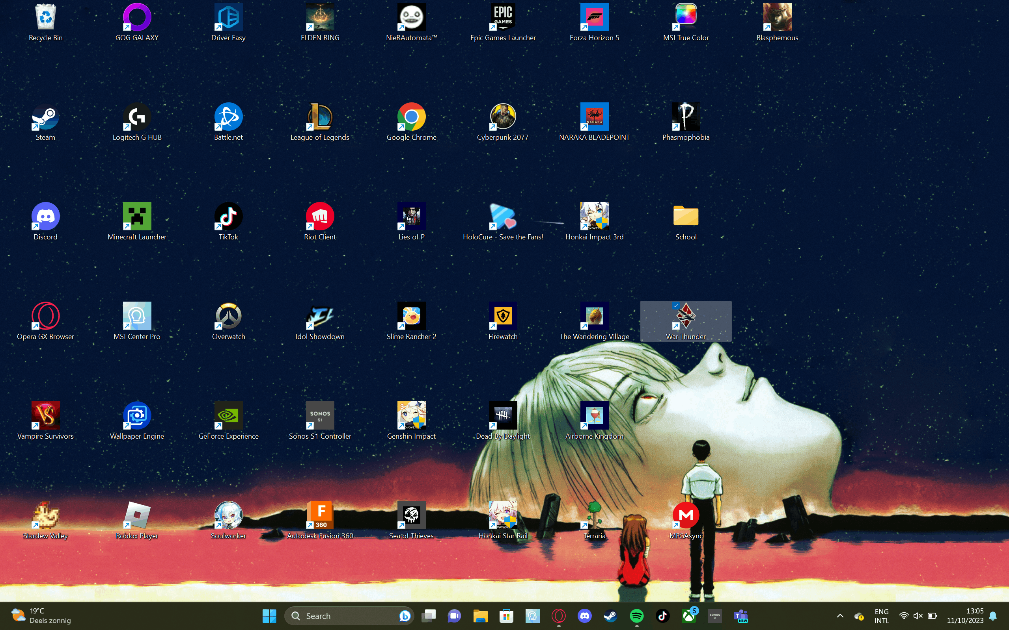Click the HoloCure - Save the Fans! icon
This screenshot has height=630, width=1009.
pos(503,221)
